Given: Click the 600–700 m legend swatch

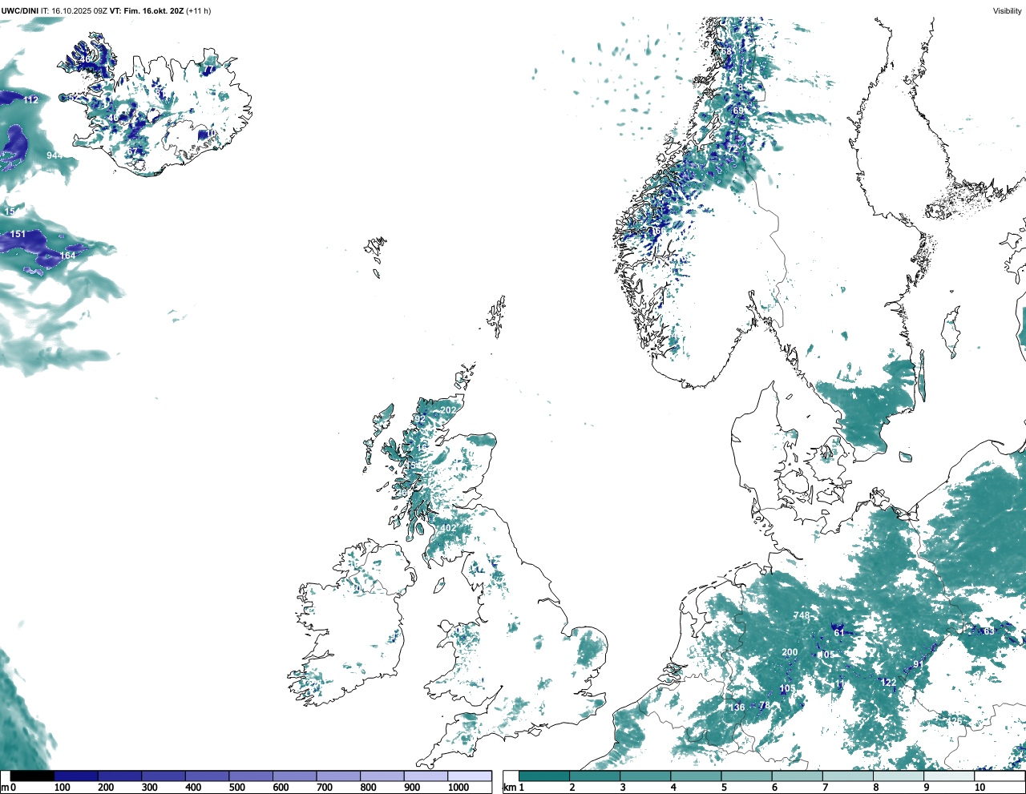Looking at the screenshot, I should [x=295, y=776].
